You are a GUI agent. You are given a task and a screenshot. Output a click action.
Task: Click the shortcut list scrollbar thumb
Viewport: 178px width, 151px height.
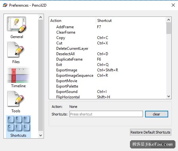point(169,28)
